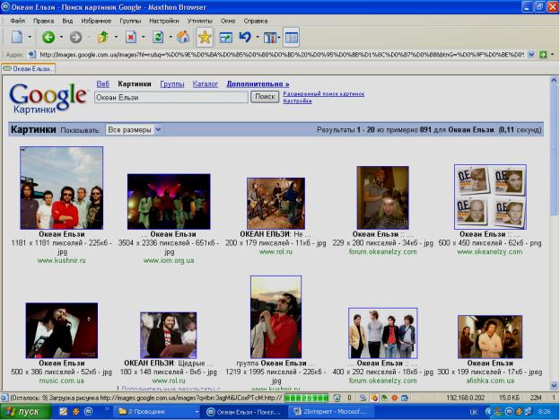560x420 pixels.
Task: Open the Refresh dropdown arrow
Action: tap(171, 37)
